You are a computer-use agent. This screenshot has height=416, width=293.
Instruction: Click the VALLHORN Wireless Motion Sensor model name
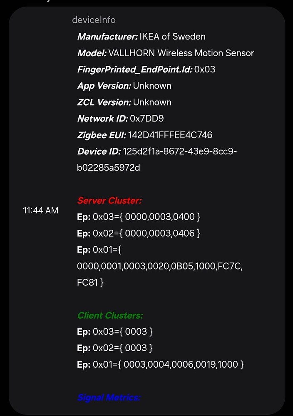tap(181, 53)
